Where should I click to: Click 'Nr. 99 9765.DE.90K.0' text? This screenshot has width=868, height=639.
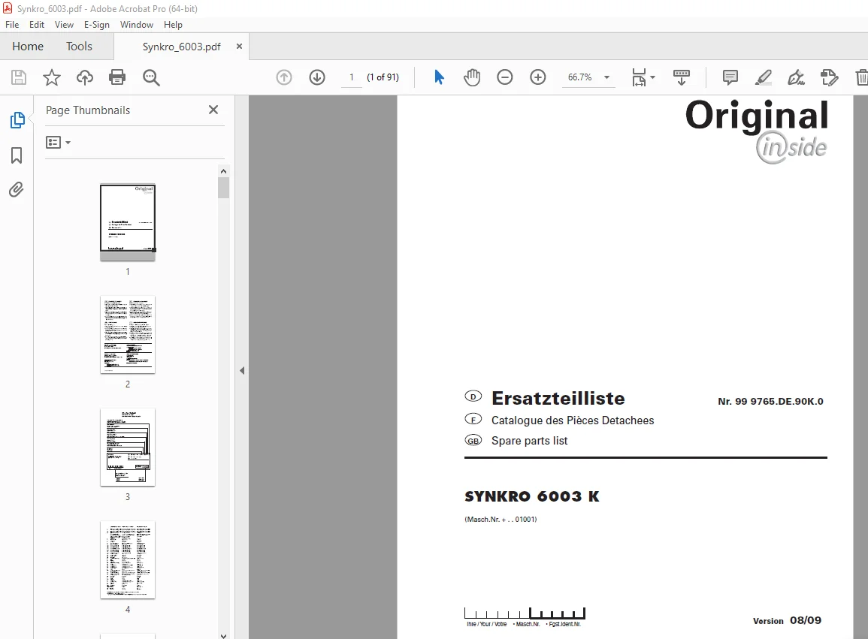(770, 402)
